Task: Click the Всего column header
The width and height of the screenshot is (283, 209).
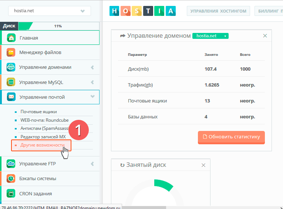Action: [x=245, y=55]
